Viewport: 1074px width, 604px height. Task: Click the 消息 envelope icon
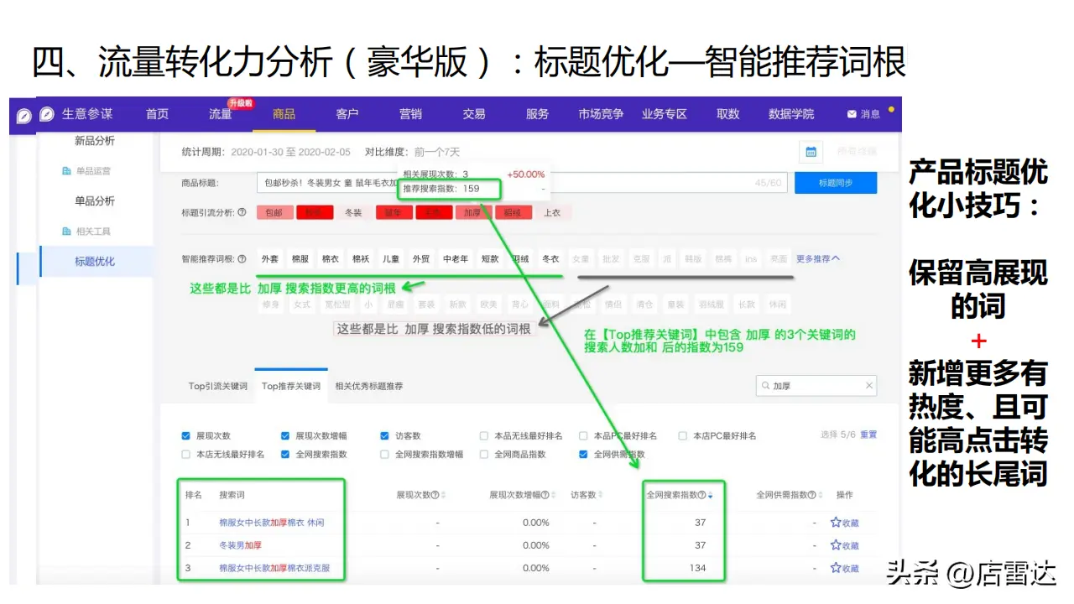coord(852,114)
